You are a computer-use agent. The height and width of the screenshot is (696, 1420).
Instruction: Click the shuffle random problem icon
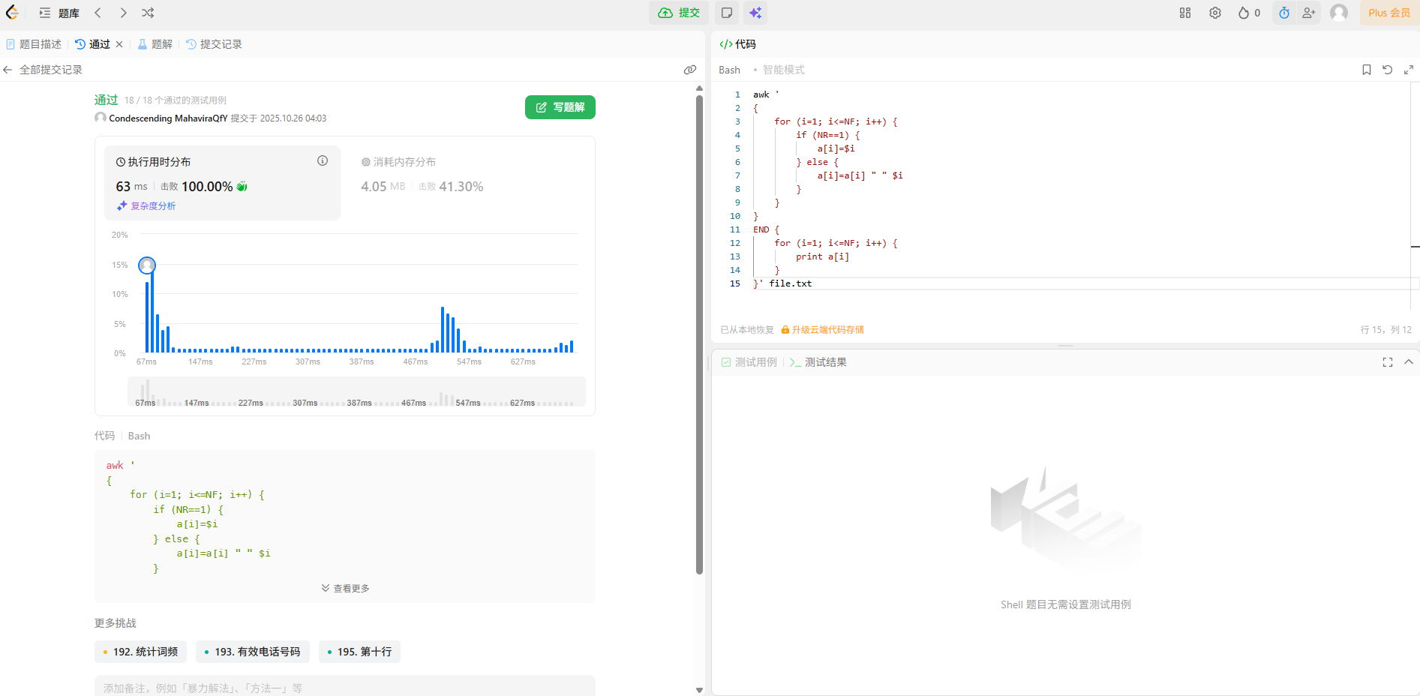tap(148, 13)
